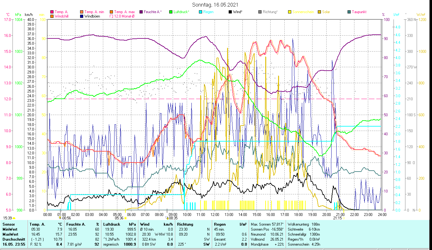Select the maximum temperature value '15.7'
The image size is (432, 250).
[59, 234]
